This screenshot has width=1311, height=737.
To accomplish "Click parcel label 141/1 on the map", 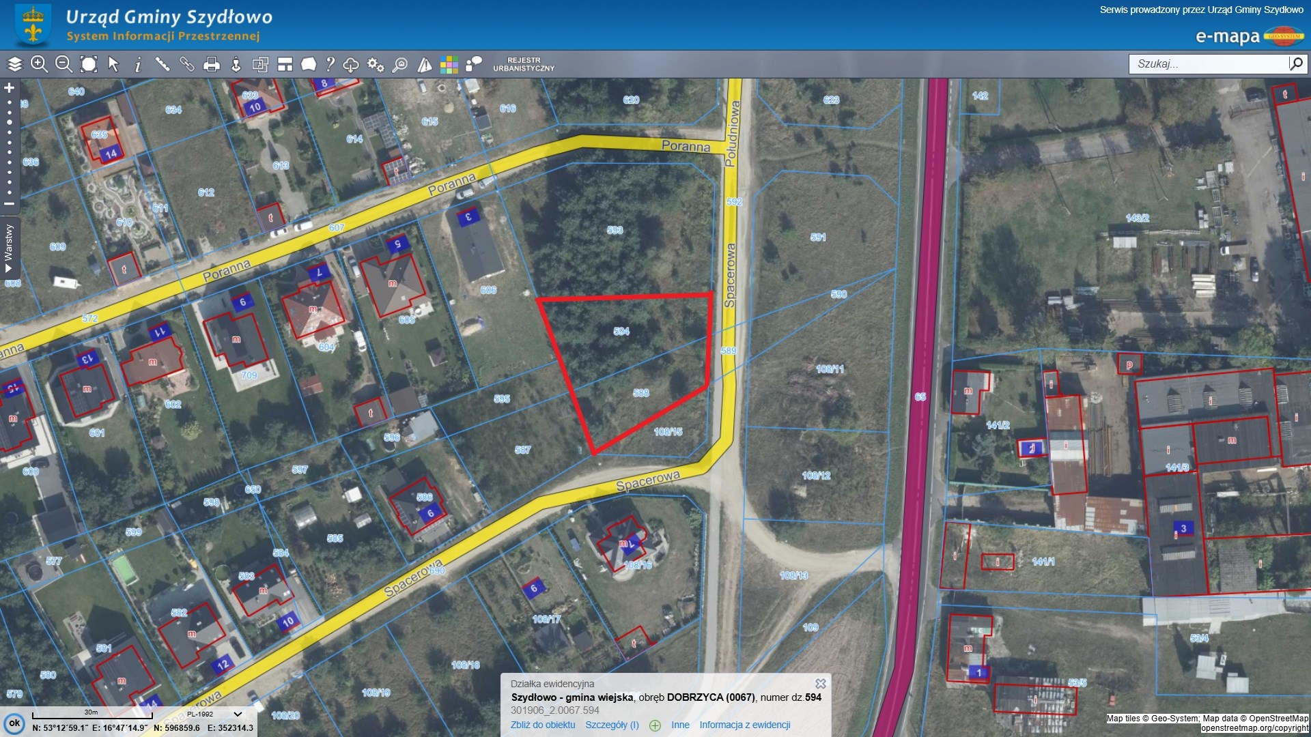I will click(1043, 561).
